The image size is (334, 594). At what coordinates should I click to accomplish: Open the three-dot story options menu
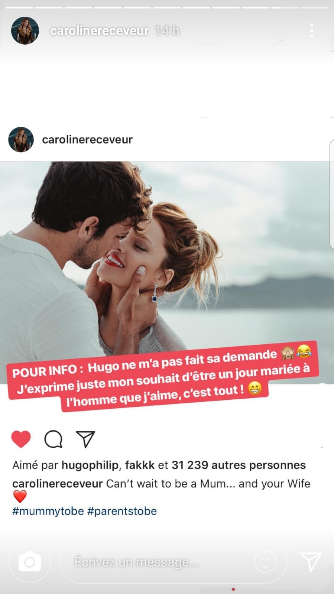311,31
